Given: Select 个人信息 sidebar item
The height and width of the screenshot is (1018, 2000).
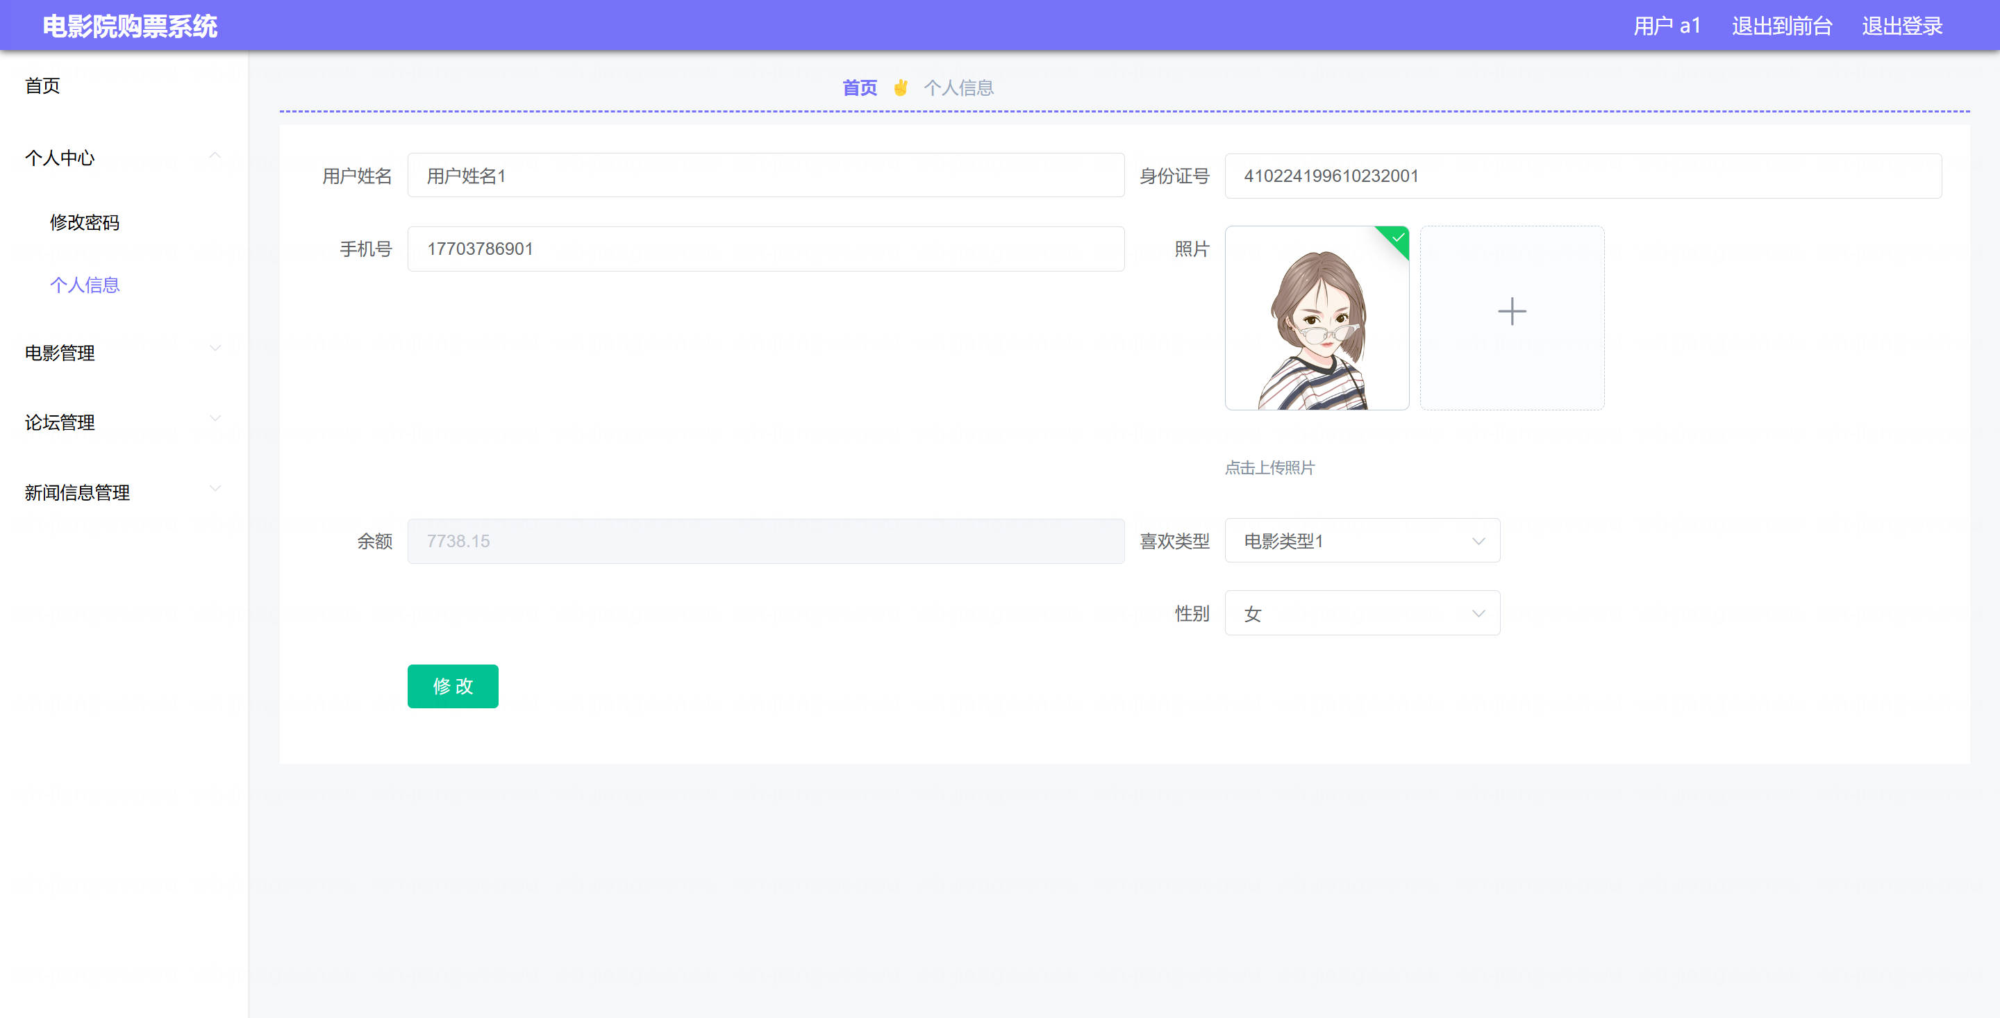Looking at the screenshot, I should 85,285.
